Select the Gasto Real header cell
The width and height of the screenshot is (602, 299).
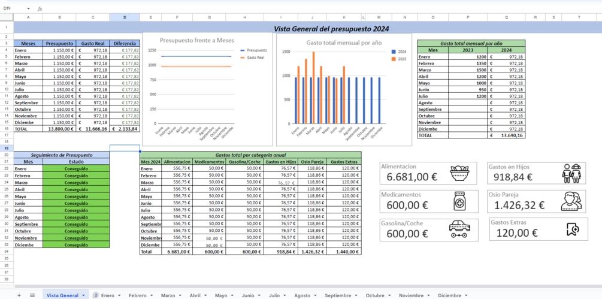point(92,43)
